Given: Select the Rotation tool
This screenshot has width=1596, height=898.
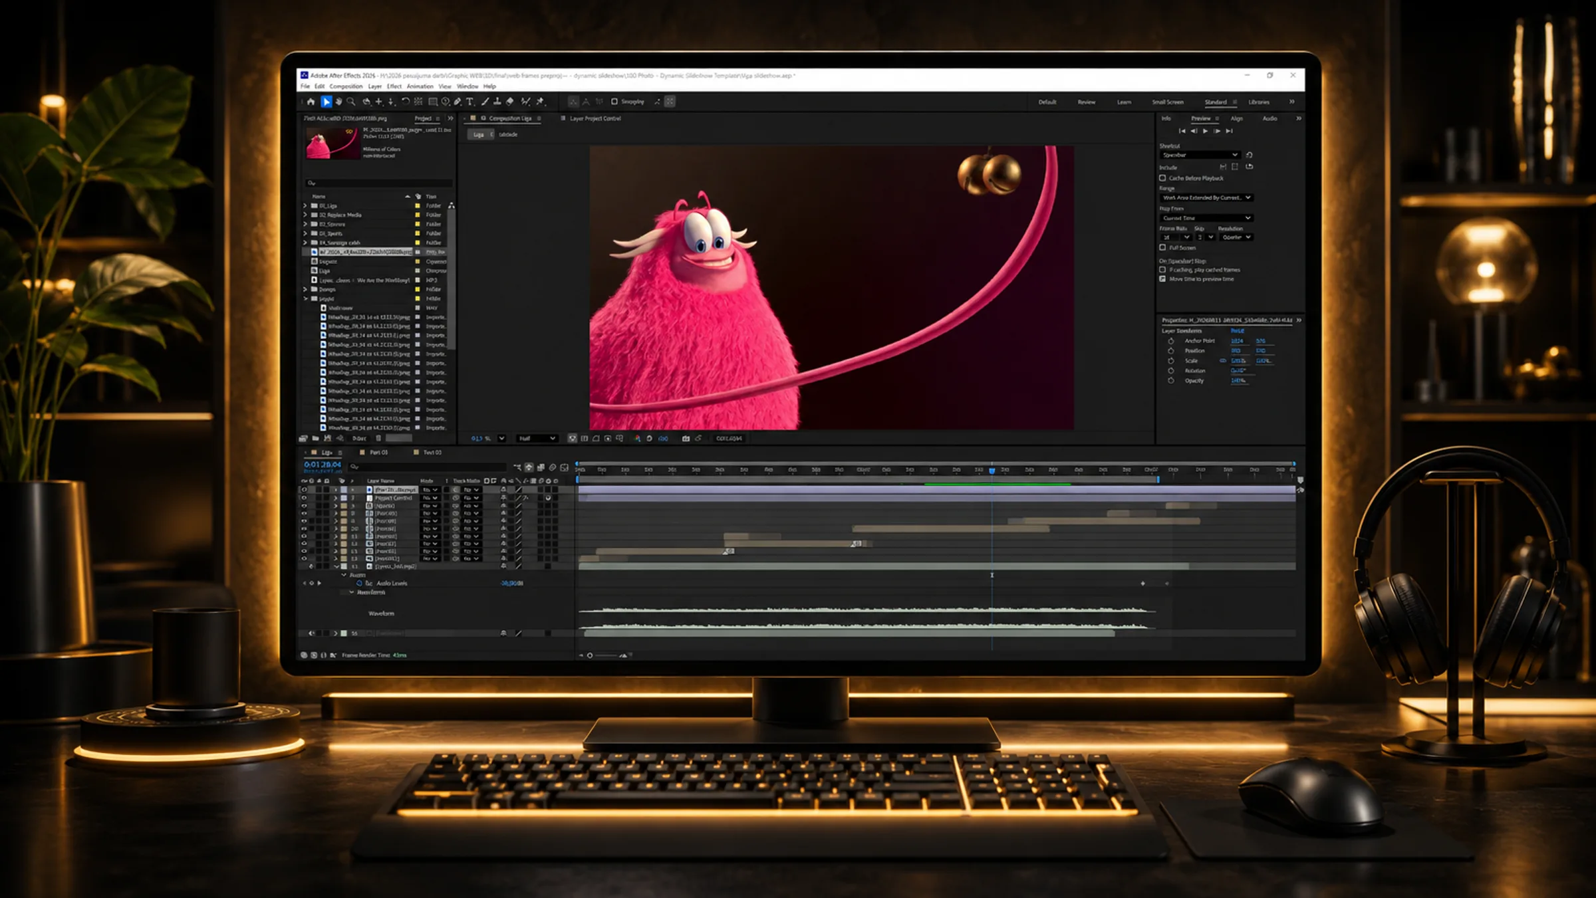Looking at the screenshot, I should click(405, 102).
